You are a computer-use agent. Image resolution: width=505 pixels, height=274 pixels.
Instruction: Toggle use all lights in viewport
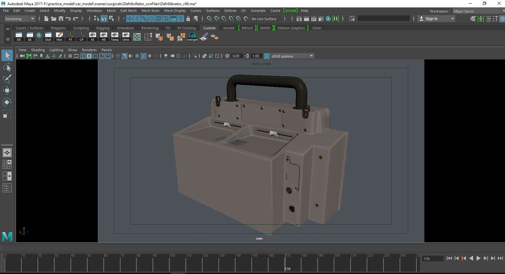point(150,56)
